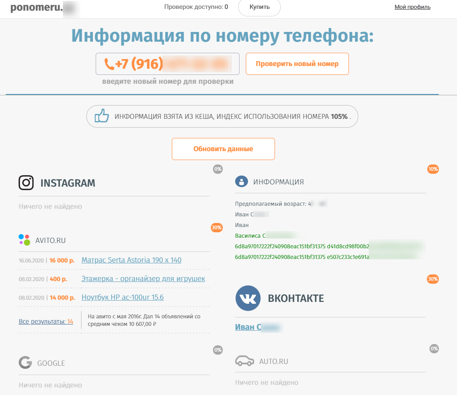Open the Мой профиль page
This screenshot has height=395, width=457.
(412, 7)
